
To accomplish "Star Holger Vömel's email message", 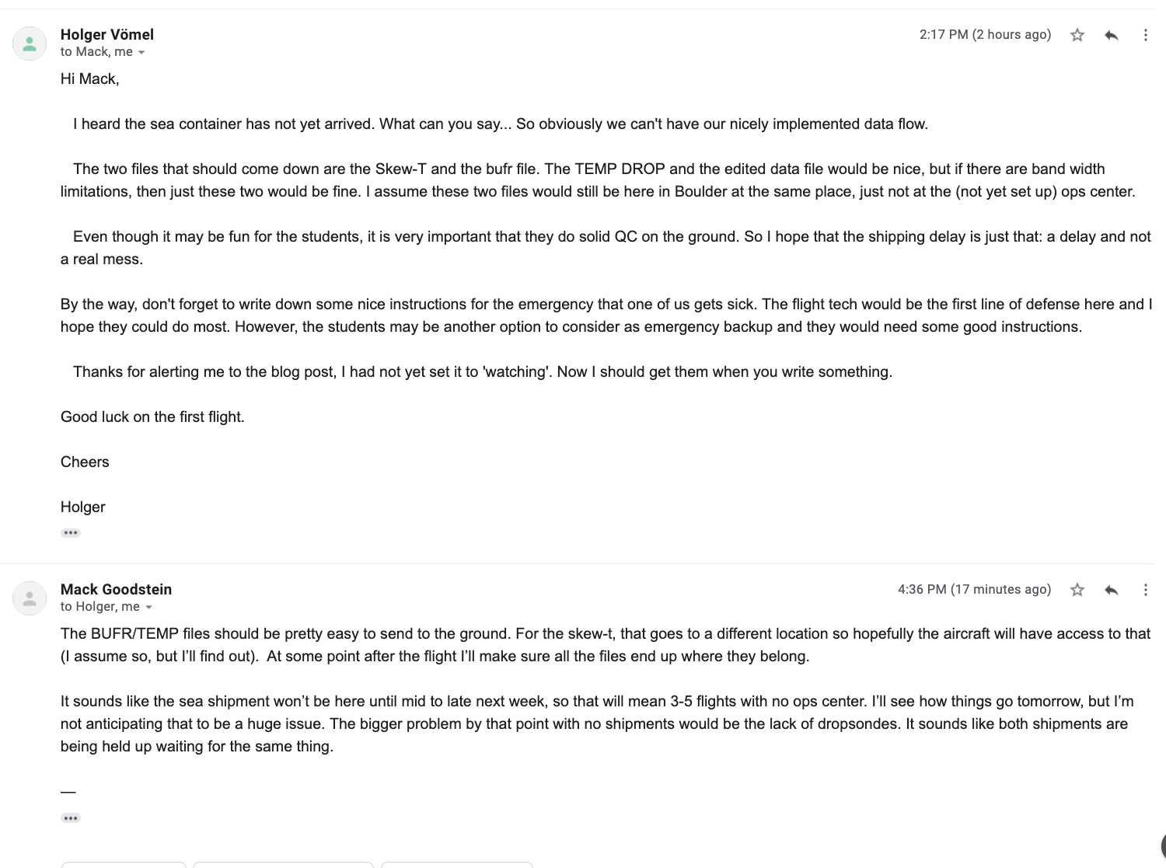I will (x=1077, y=35).
